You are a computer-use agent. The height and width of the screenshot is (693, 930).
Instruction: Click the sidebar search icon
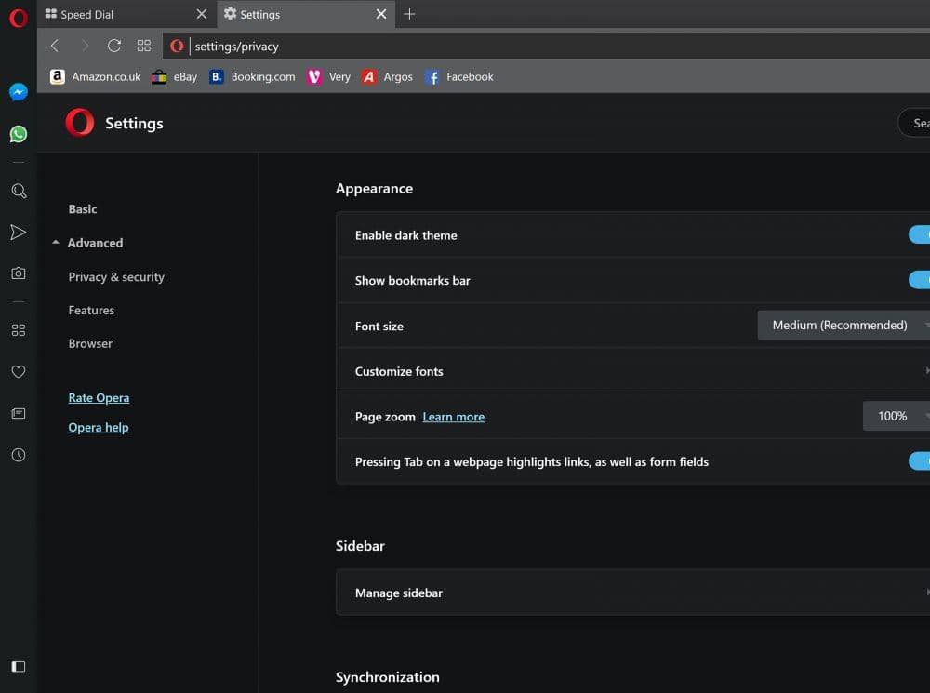pos(19,191)
